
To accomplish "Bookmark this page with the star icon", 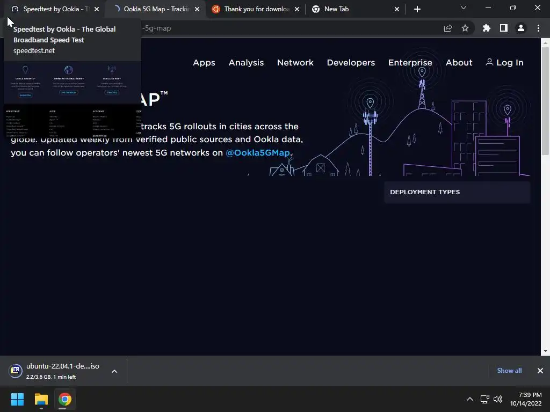I will [x=465, y=28].
